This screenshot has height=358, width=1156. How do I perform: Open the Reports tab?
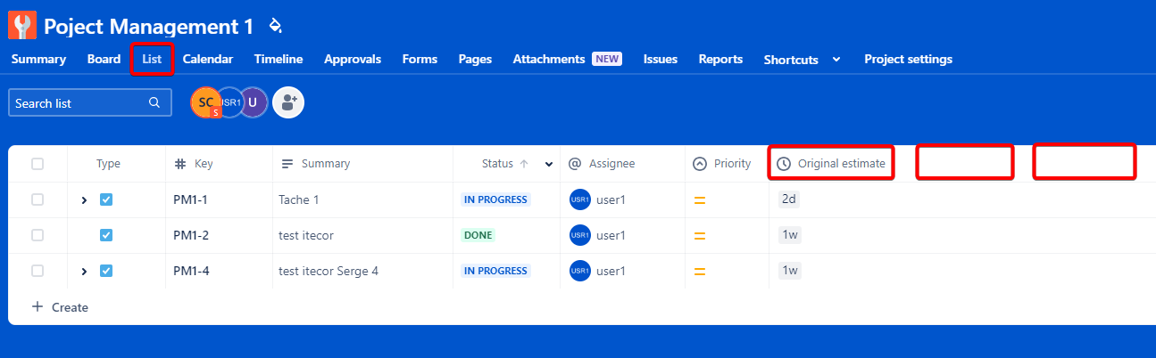tap(720, 59)
